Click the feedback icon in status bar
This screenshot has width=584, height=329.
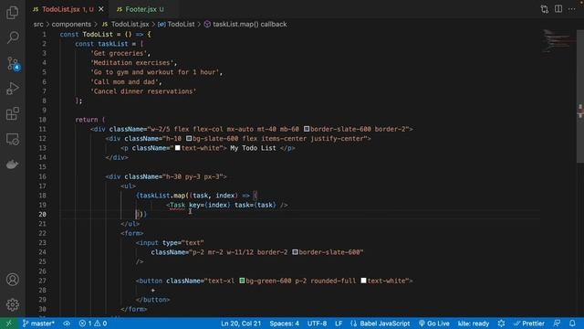tap(557, 324)
